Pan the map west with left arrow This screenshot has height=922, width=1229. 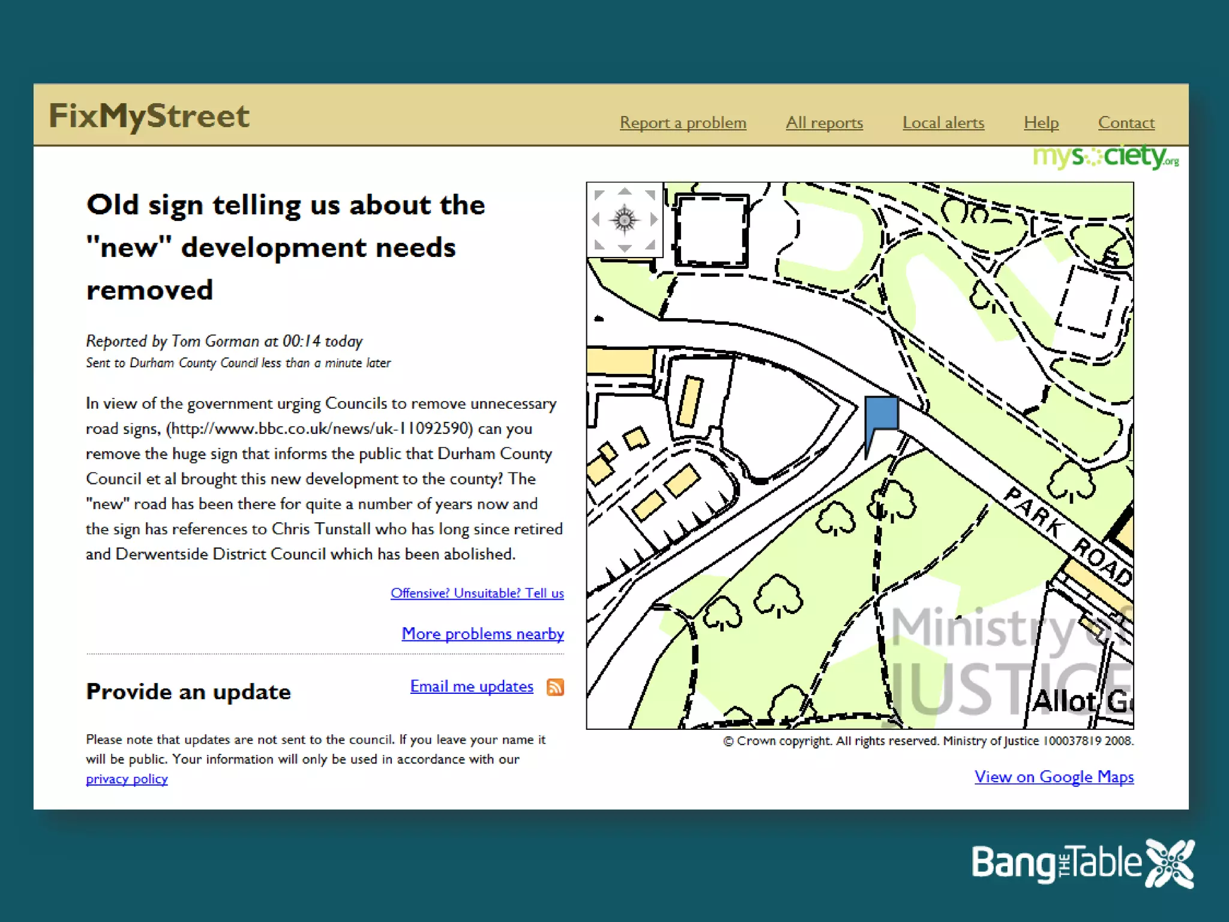point(596,220)
